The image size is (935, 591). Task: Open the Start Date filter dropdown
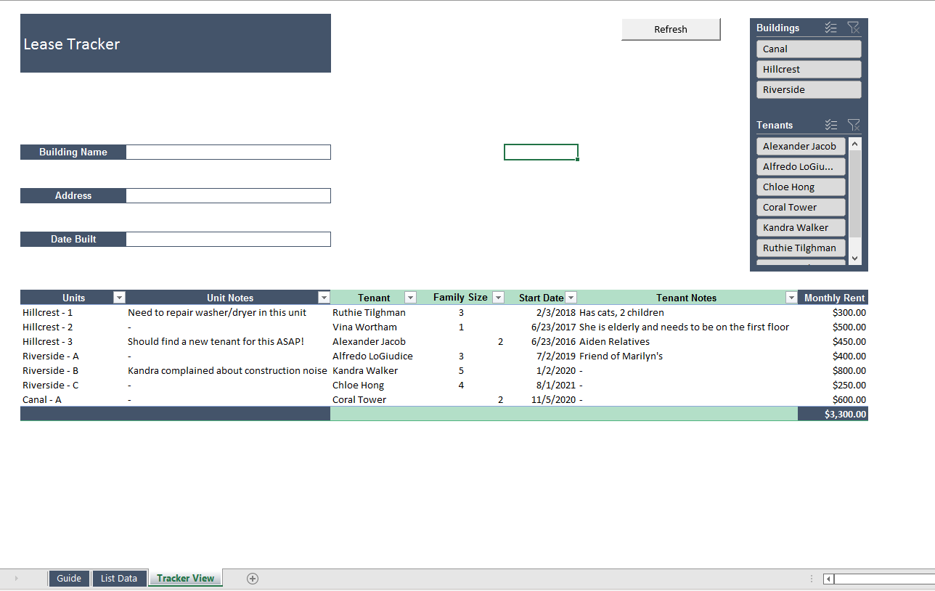571,298
